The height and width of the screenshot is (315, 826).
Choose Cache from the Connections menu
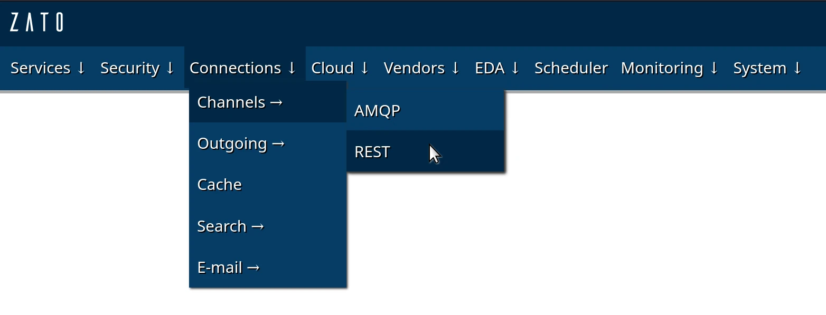[x=219, y=185]
